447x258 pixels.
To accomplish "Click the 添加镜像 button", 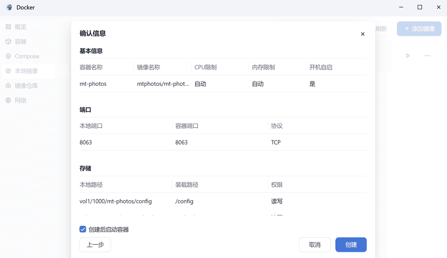I will click(x=419, y=29).
